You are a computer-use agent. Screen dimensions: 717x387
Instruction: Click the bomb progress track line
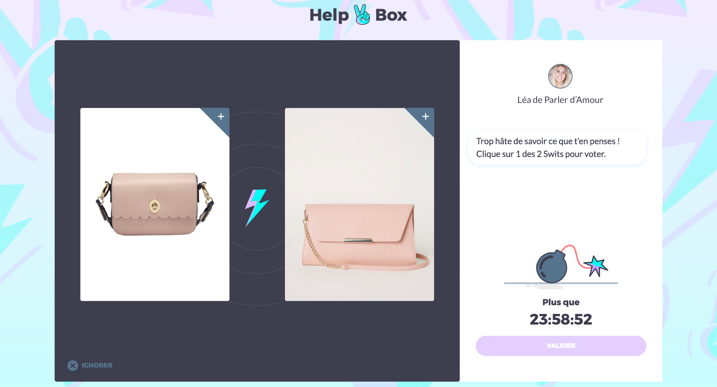click(561, 283)
